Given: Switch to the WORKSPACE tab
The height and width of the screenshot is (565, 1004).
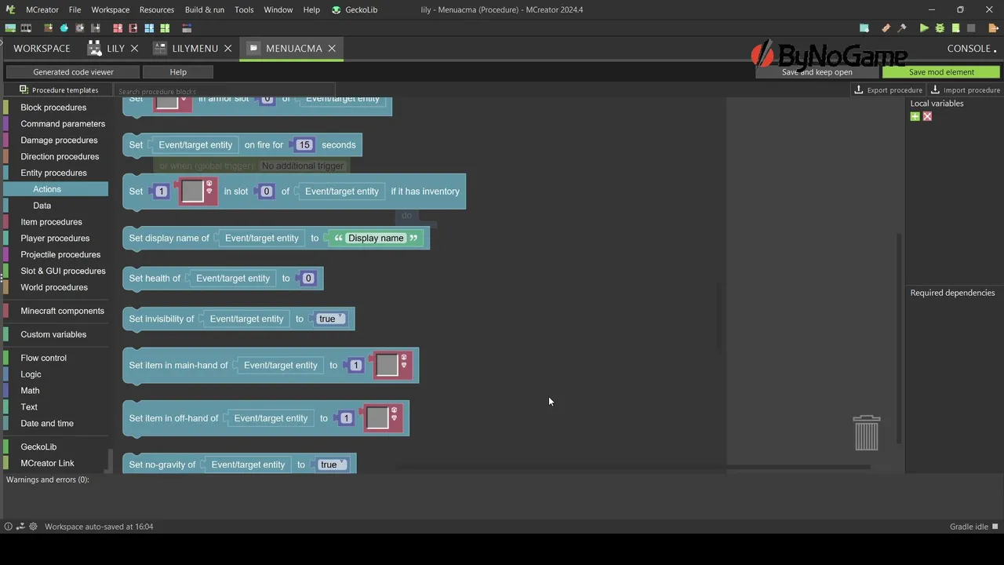Looking at the screenshot, I should [x=42, y=48].
